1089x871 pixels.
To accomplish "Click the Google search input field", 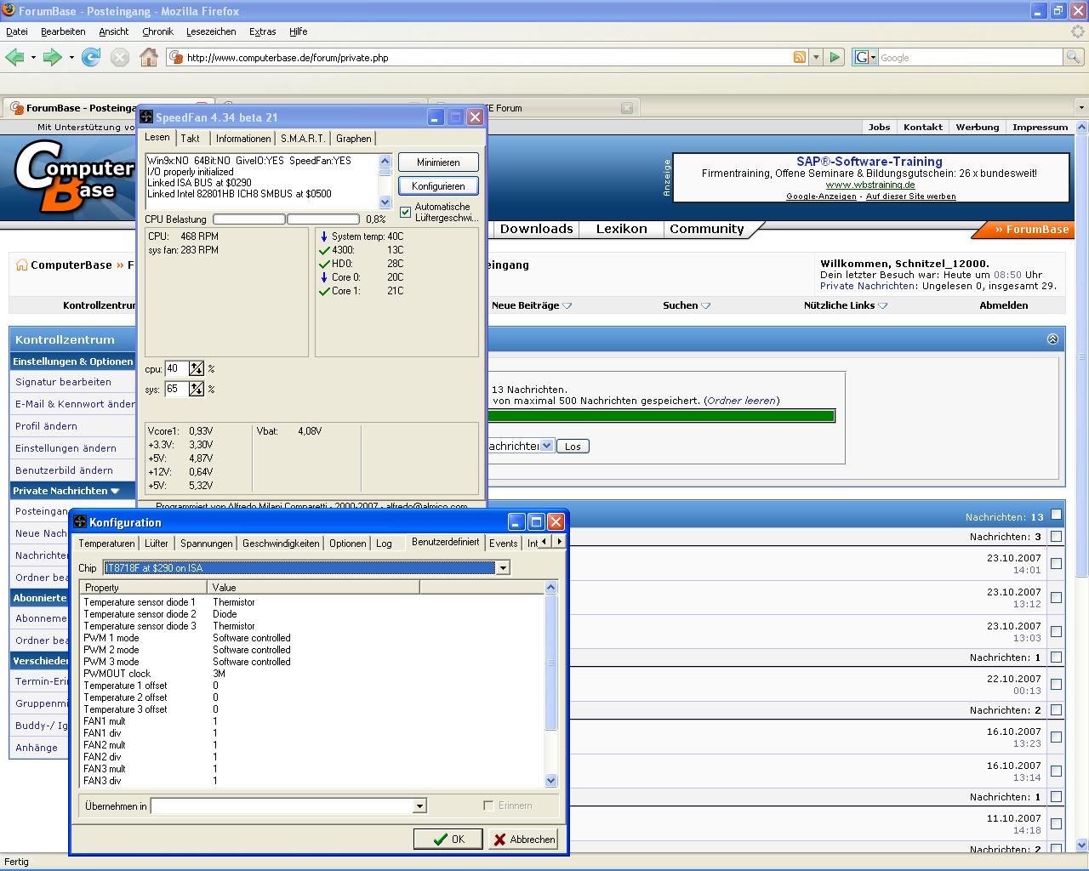I will coord(971,57).
